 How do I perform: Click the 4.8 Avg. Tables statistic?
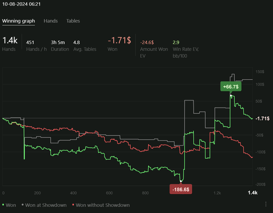click(x=76, y=42)
